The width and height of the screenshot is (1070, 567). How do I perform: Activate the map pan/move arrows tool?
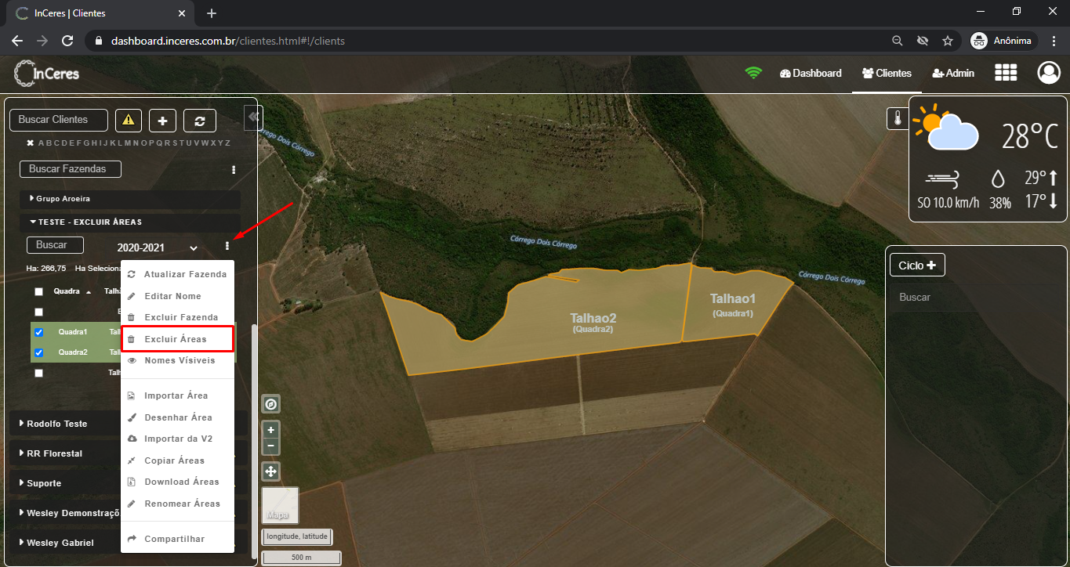click(270, 471)
